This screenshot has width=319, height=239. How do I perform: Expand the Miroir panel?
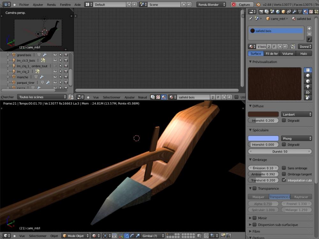click(250, 218)
